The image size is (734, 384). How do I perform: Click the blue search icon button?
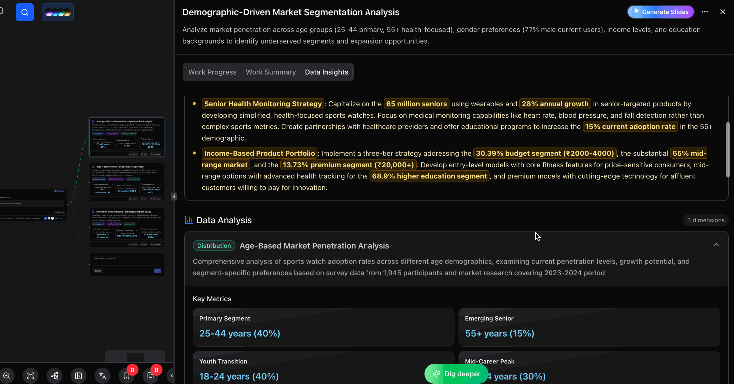[x=25, y=12]
